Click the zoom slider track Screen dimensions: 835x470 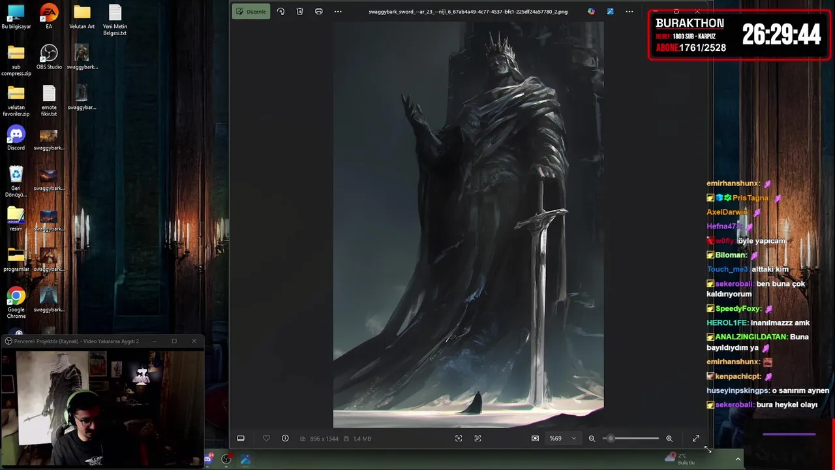pyautogui.click(x=630, y=439)
